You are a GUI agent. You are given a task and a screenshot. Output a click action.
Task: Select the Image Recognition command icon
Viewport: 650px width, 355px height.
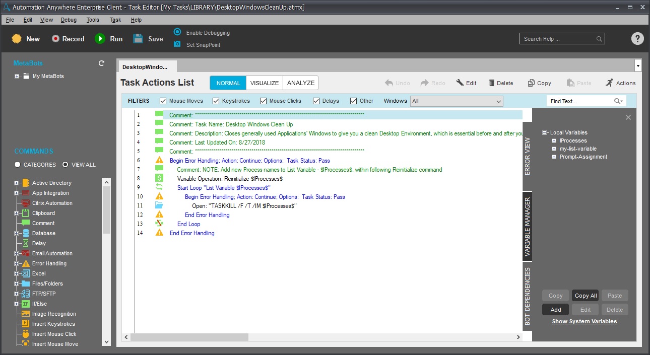(26, 314)
